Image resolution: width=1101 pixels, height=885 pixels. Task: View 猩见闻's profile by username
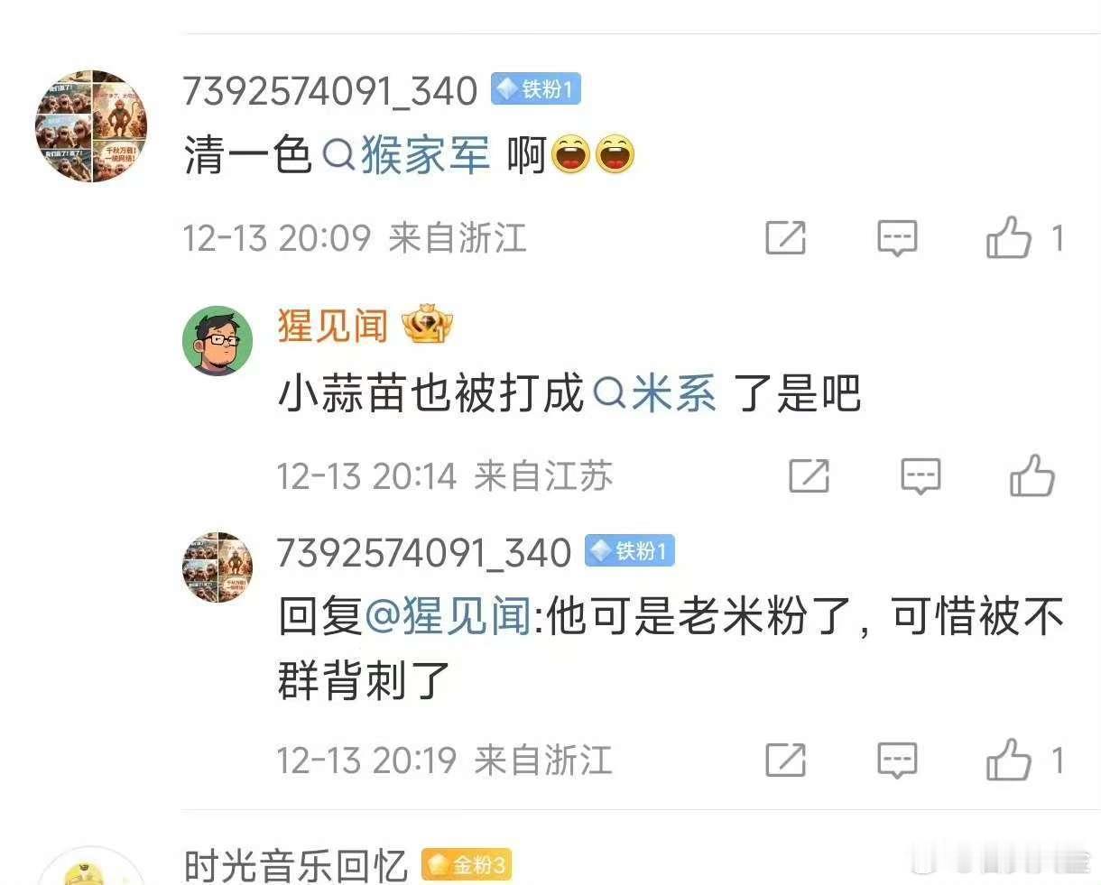(333, 326)
